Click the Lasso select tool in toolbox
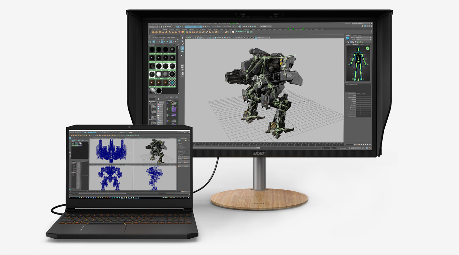The image size is (459, 255). click(x=182, y=41)
